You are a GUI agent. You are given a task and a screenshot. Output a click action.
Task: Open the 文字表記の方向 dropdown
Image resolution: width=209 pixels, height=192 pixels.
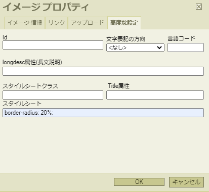[x=135, y=47]
